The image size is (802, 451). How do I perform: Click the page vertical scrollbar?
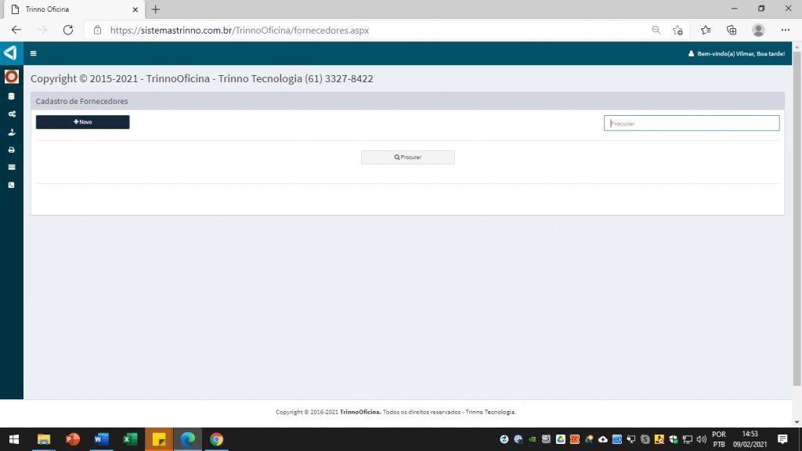tap(797, 219)
